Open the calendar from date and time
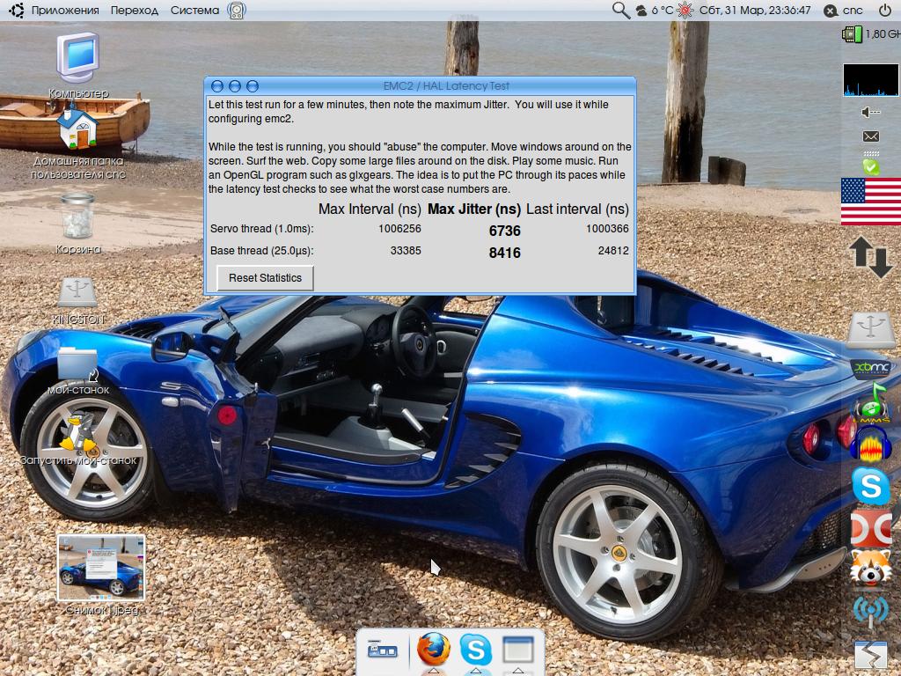The height and width of the screenshot is (676, 901). pyautogui.click(x=755, y=11)
